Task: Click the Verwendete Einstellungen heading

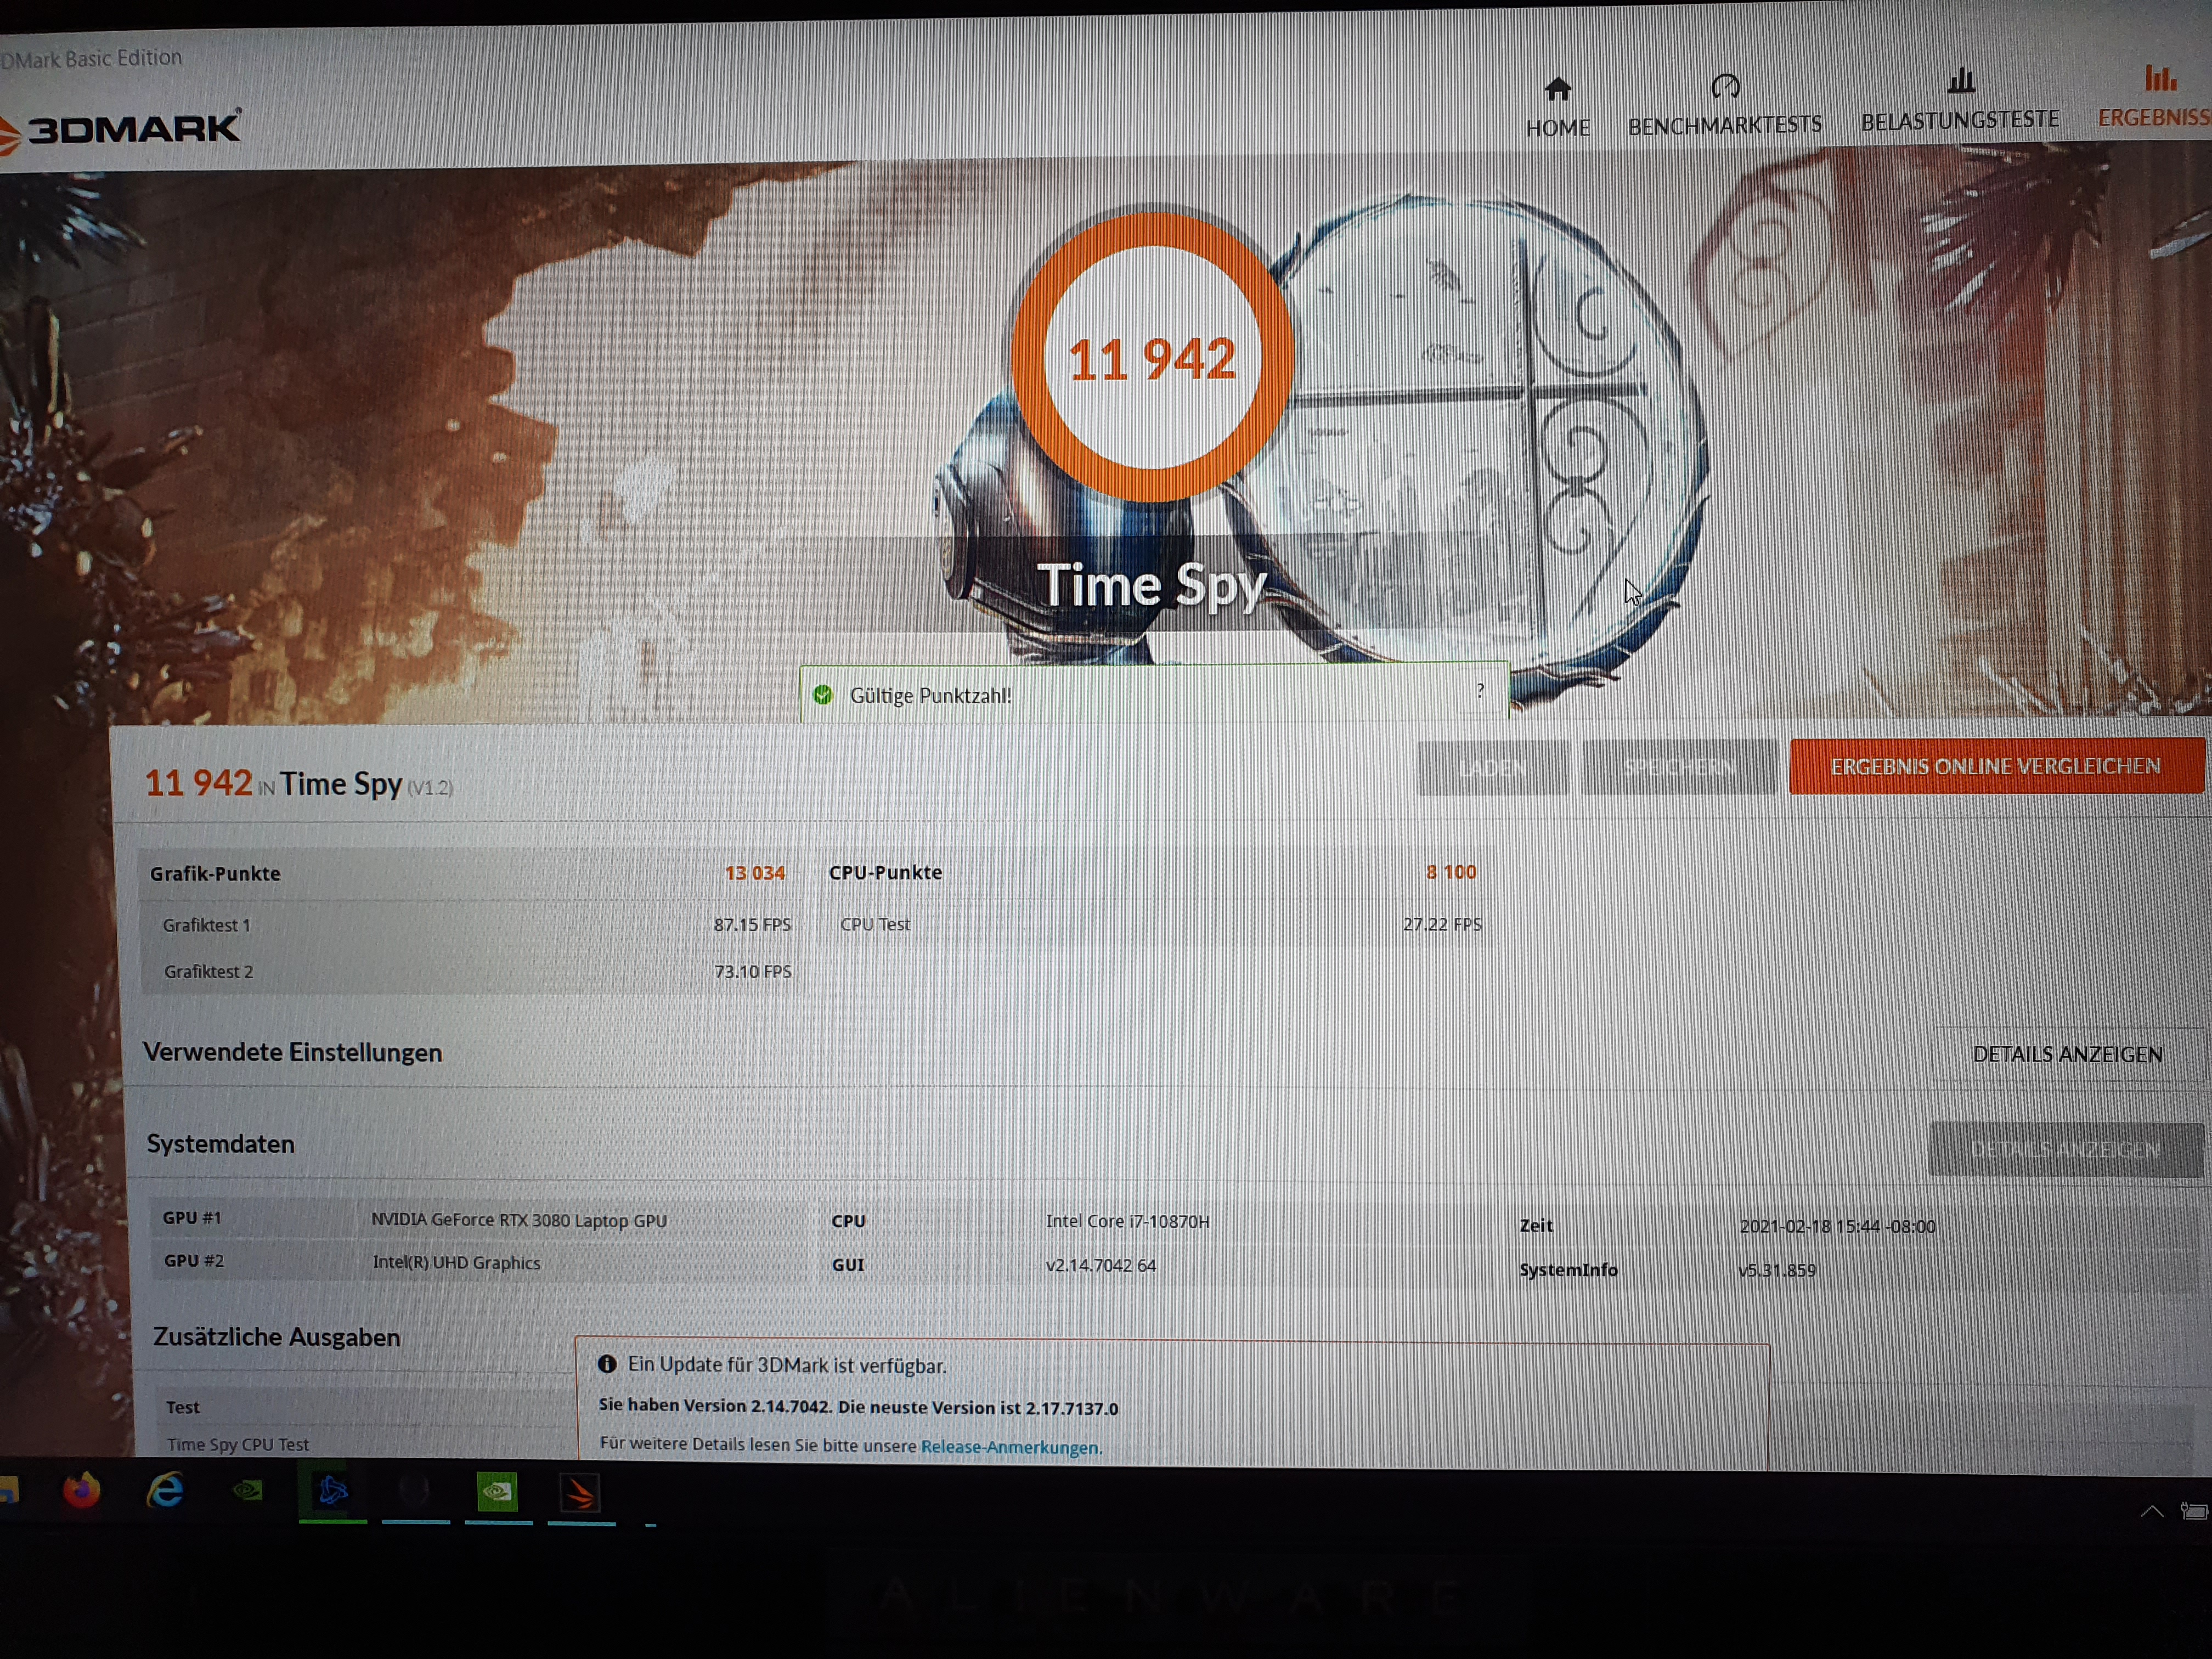Action: (x=292, y=1052)
